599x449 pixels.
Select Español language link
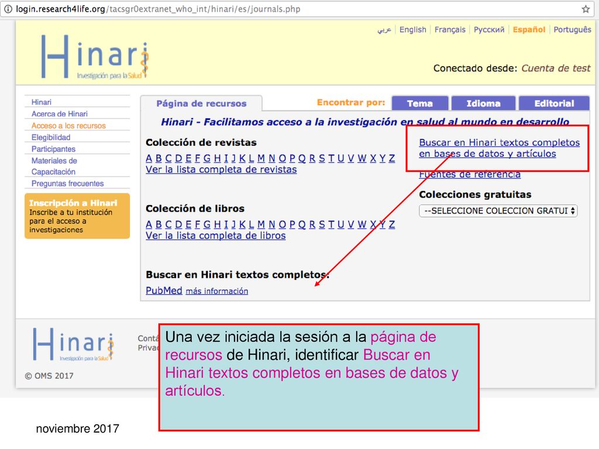[x=529, y=29]
